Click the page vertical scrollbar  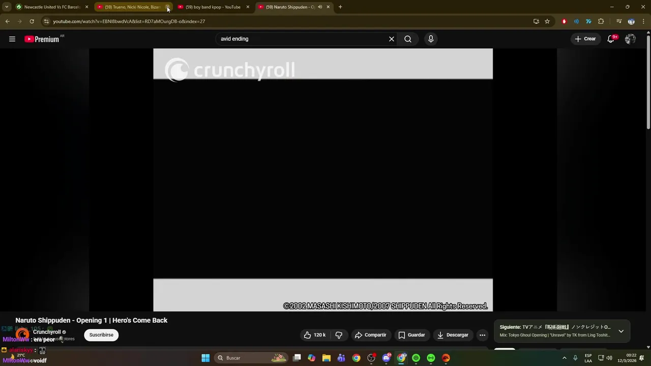(648, 81)
